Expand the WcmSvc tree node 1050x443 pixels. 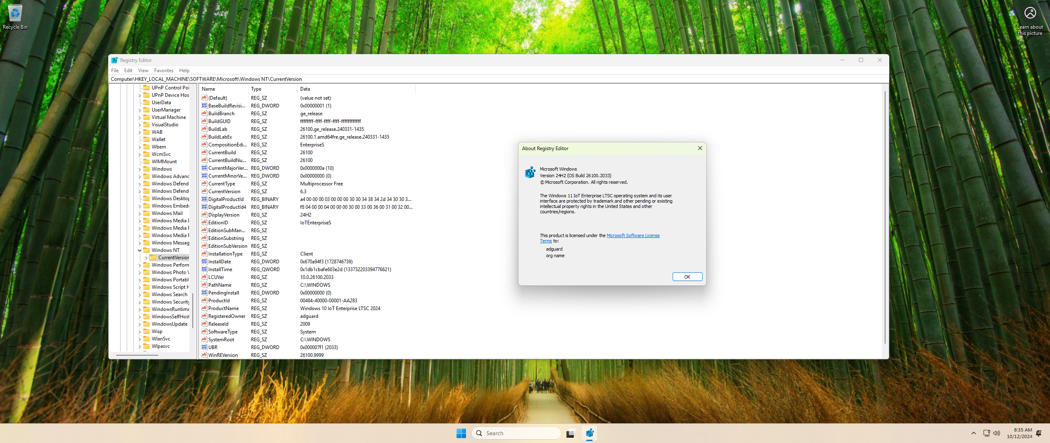[139, 154]
